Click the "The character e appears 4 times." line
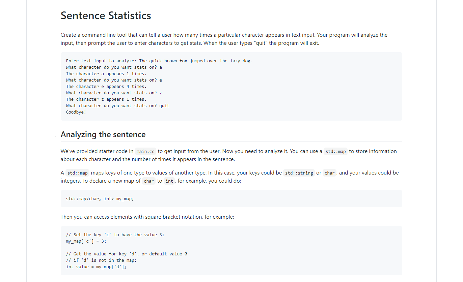This screenshot has height=282, width=463. click(106, 87)
